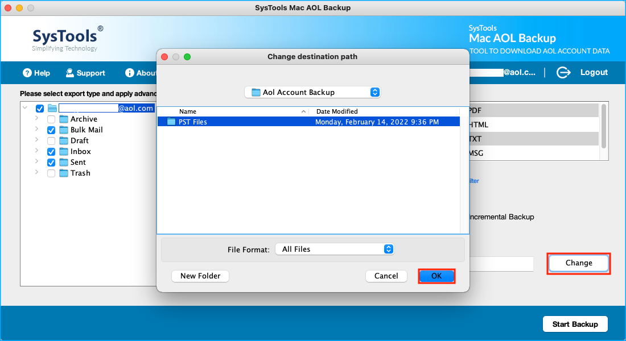This screenshot has height=341, width=626.
Task: Select the Sent folder icon
Action: pos(64,162)
